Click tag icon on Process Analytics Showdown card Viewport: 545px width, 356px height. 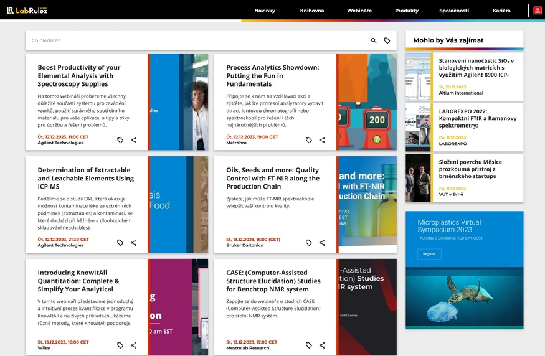coord(309,140)
